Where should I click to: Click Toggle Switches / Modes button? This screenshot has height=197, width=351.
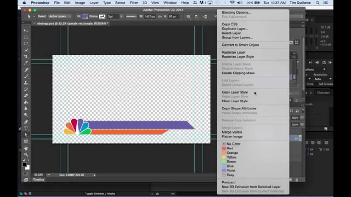pos(100,193)
